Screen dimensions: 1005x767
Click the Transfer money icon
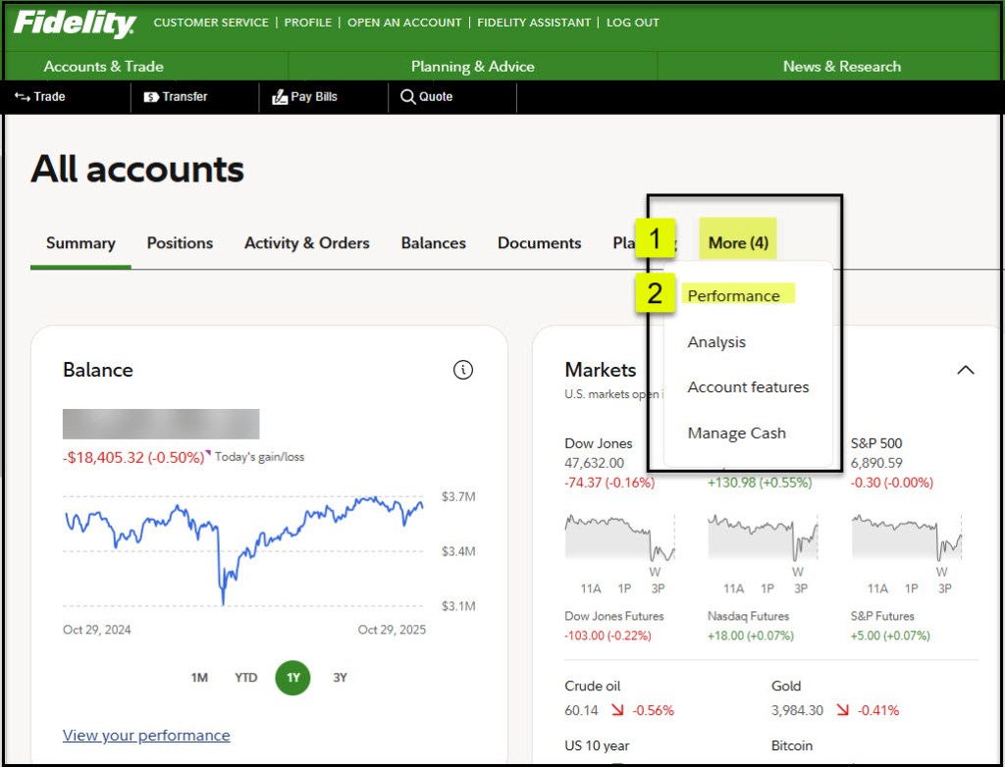pyautogui.click(x=151, y=97)
